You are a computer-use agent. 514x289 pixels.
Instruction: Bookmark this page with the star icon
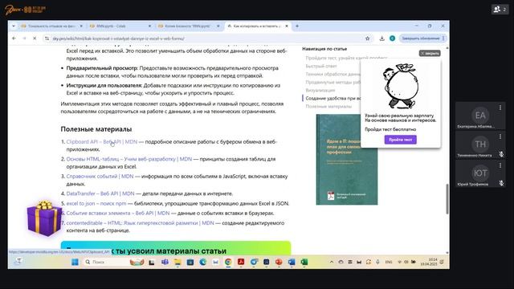pos(368,39)
